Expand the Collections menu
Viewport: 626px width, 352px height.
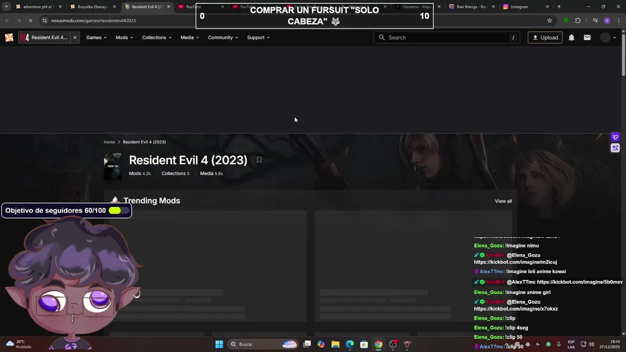(157, 38)
